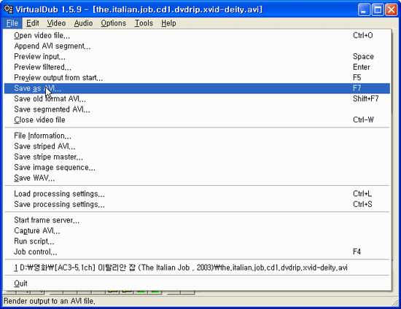This screenshot has height=309, width=401.
Task: Choose Quit at menu bottom
Action: tap(197, 283)
